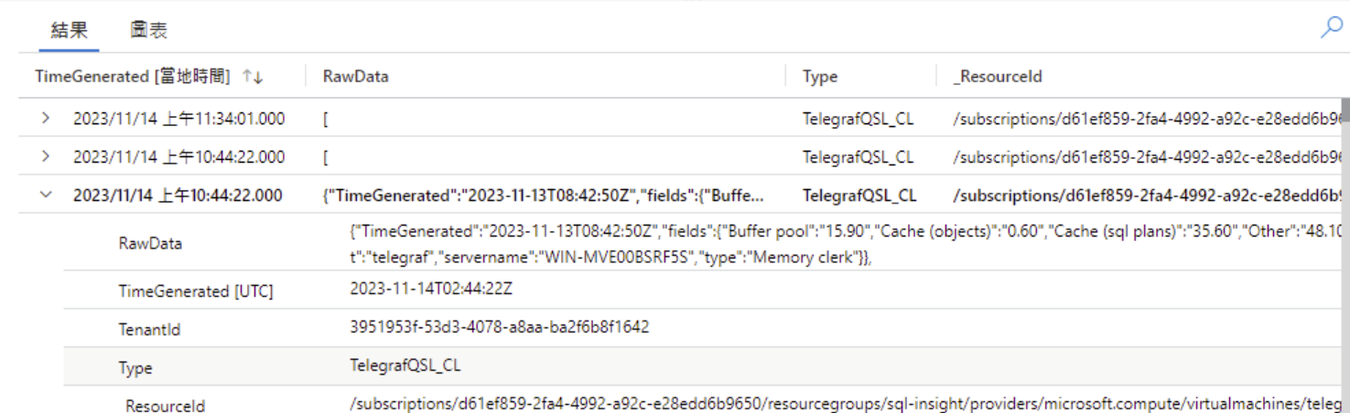
Task: Select the bold RawData cell with TimeGenerated JSON
Action: pos(545,196)
